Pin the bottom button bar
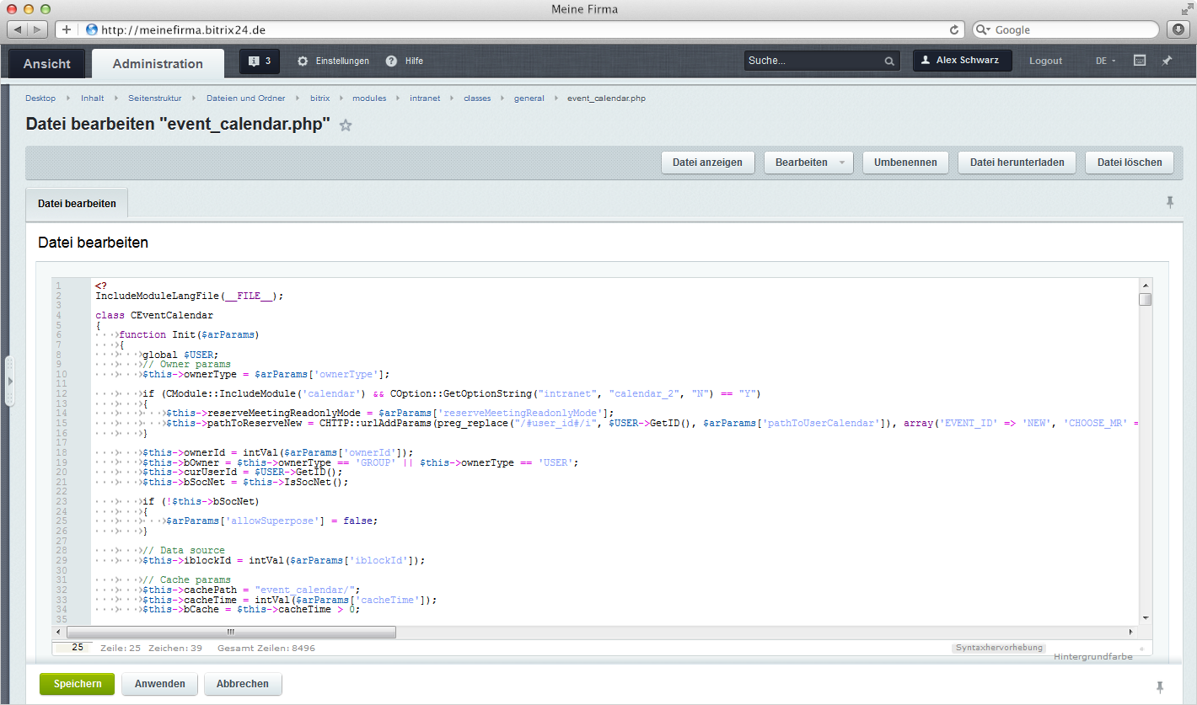Image resolution: width=1197 pixels, height=705 pixels. (x=1160, y=687)
